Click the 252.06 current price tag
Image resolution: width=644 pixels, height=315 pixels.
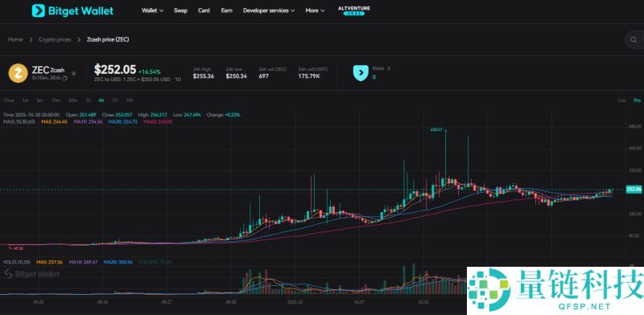pos(634,190)
